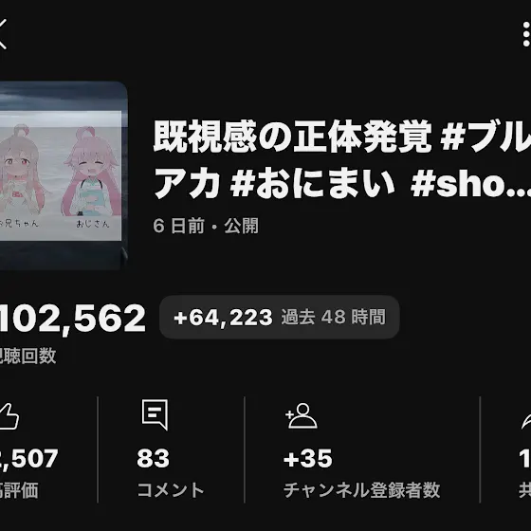
Task: Open the +35 subscribers gained figure
Action: click(x=308, y=459)
